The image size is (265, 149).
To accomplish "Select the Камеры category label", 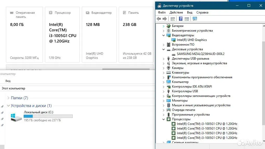I will [x=177, y=68].
